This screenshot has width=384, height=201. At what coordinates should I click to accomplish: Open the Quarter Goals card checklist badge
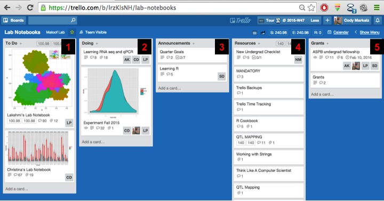(x=180, y=57)
